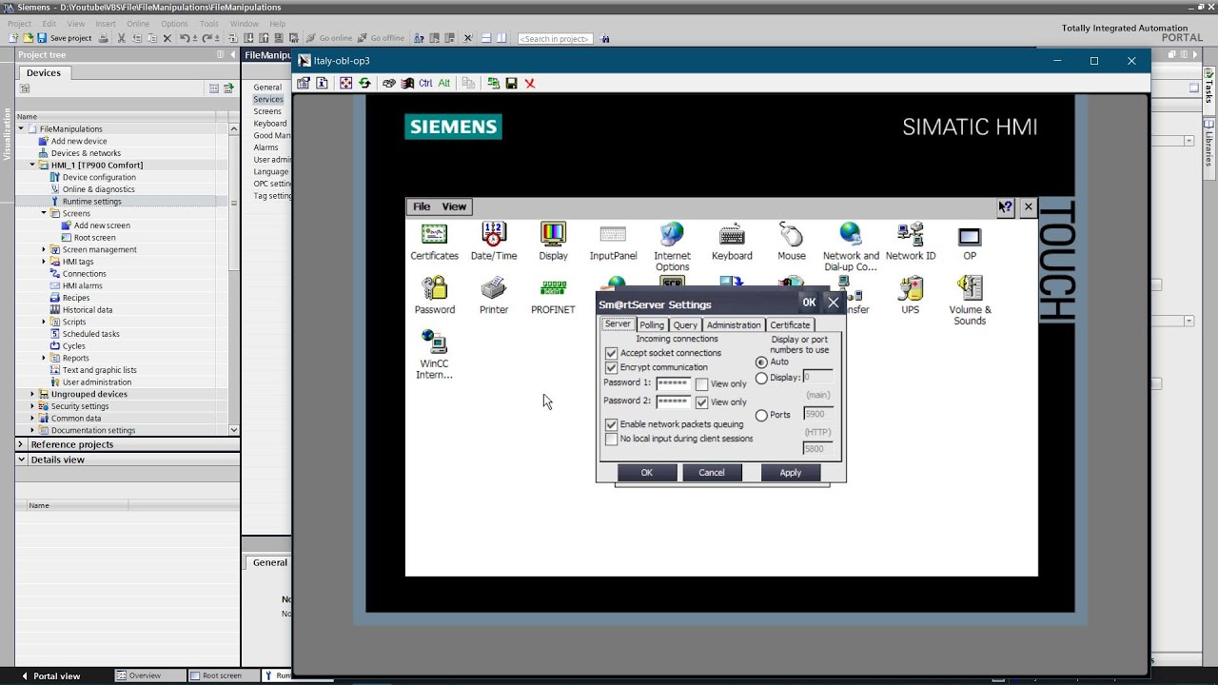Screen dimensions: 1218x685
Task: Click the connection info icon in viewer toolbar
Action: 322,84
